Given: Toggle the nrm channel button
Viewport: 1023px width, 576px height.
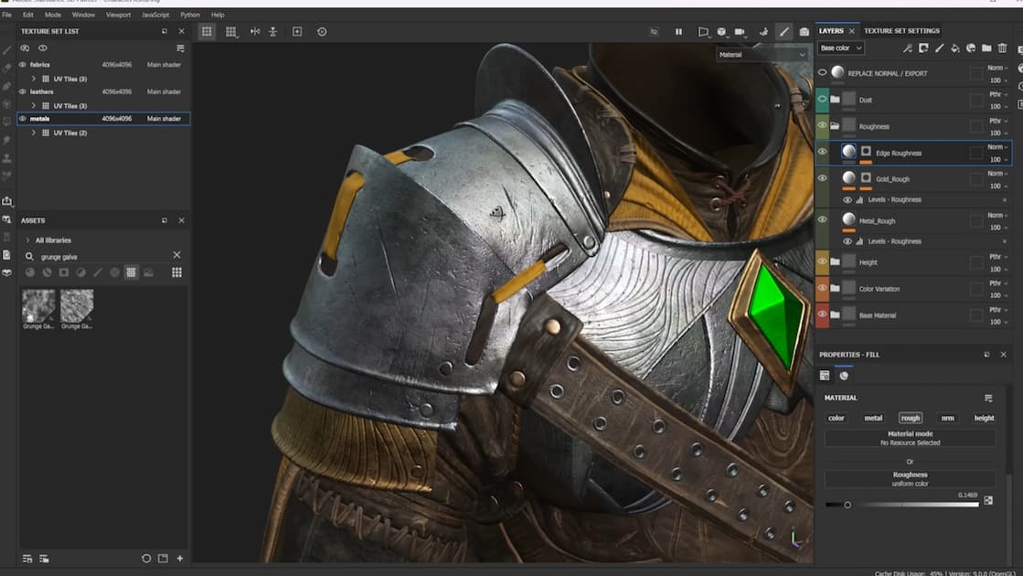Looking at the screenshot, I should tap(947, 418).
